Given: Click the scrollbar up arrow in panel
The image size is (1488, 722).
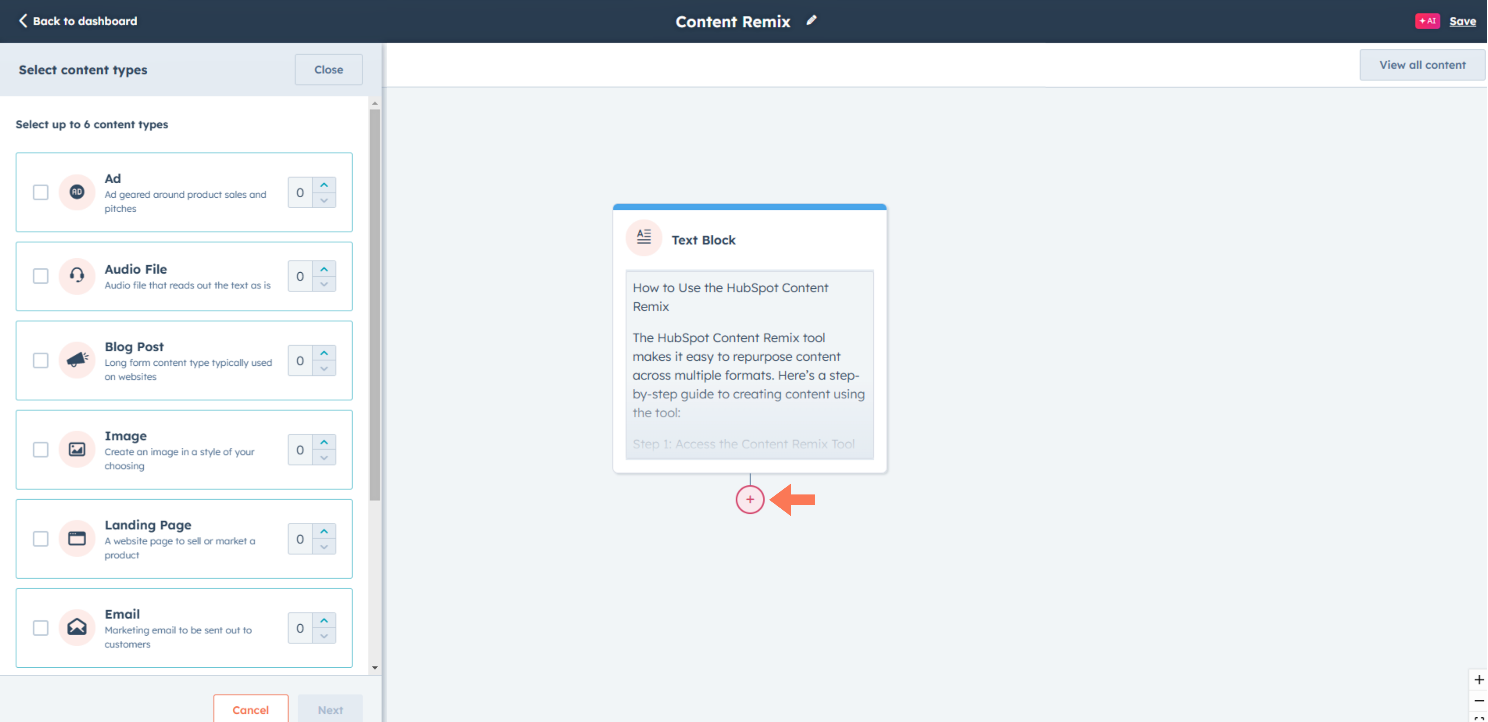Looking at the screenshot, I should (x=375, y=104).
